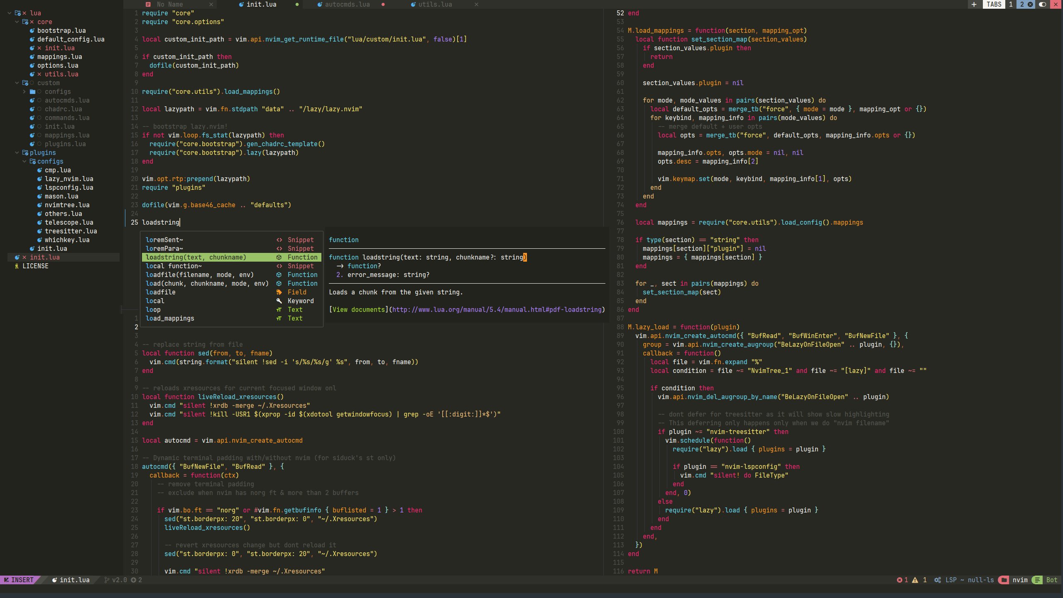Open autocmds.lua in custom folder
The height and width of the screenshot is (598, 1063).
pyautogui.click(x=67, y=100)
